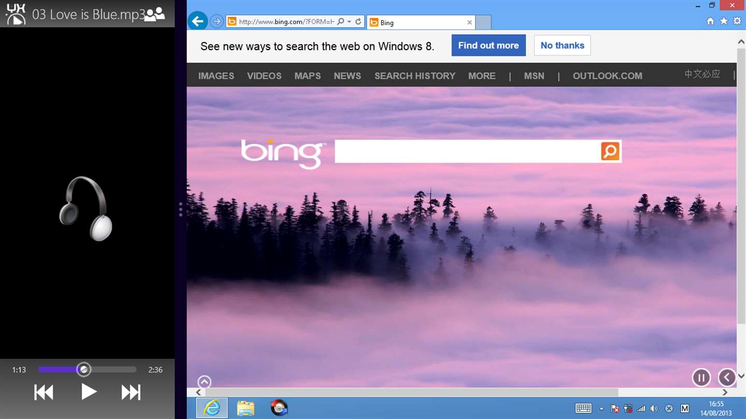Open Bing IMAGES
Image resolution: width=746 pixels, height=419 pixels.
[x=216, y=76]
